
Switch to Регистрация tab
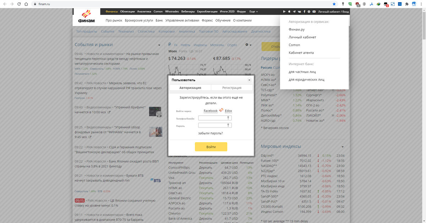pyautogui.click(x=232, y=88)
